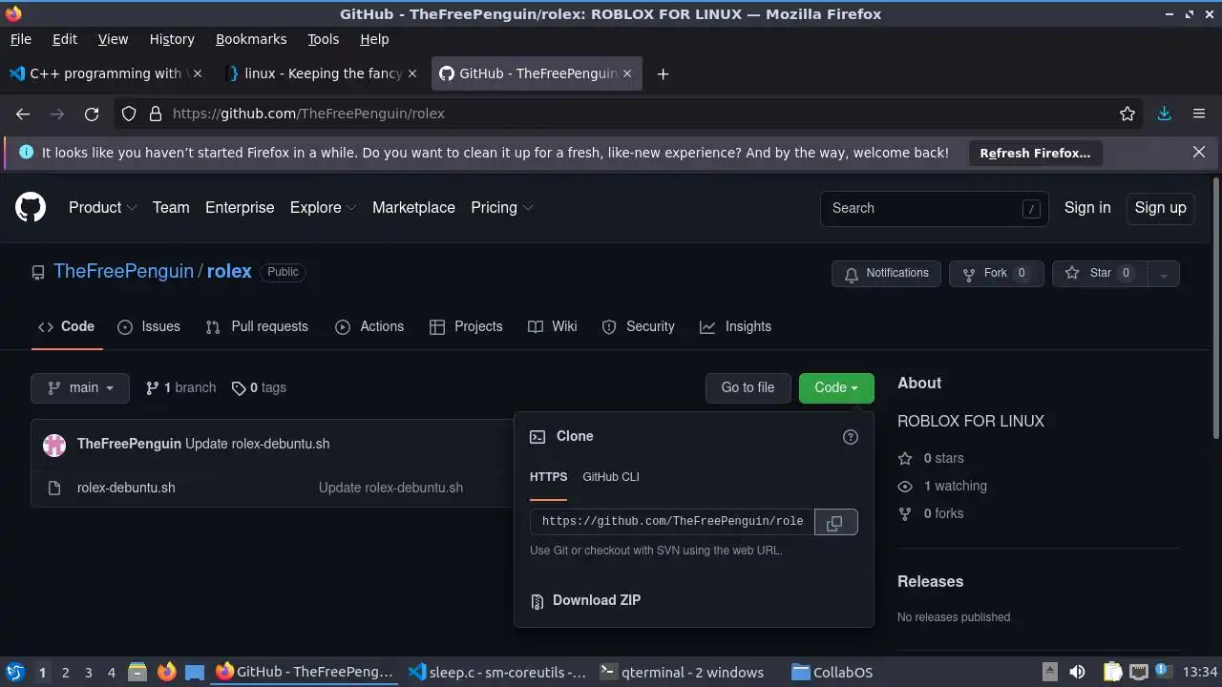Open the Wiki tab
Viewport: 1222px width, 687px height.
pyautogui.click(x=553, y=326)
